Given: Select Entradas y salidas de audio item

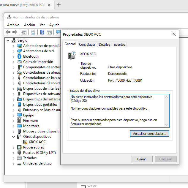Looking at the screenshot, I should 42,110.
